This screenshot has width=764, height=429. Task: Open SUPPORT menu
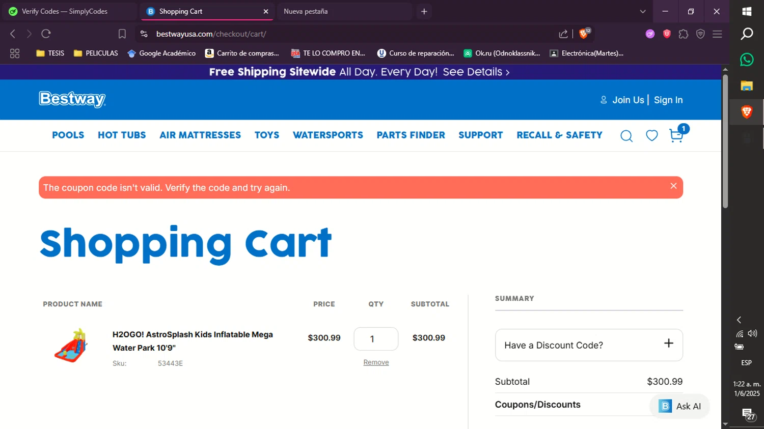coord(480,135)
